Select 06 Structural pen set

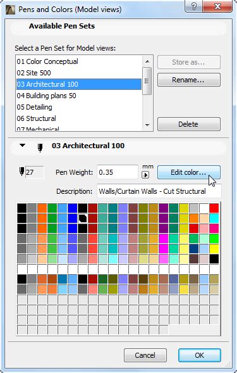79,118
